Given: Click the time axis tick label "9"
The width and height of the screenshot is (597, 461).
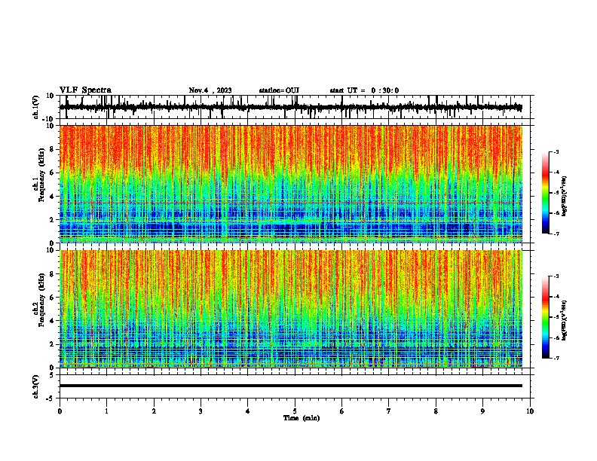Looking at the screenshot, I should pos(482,411).
